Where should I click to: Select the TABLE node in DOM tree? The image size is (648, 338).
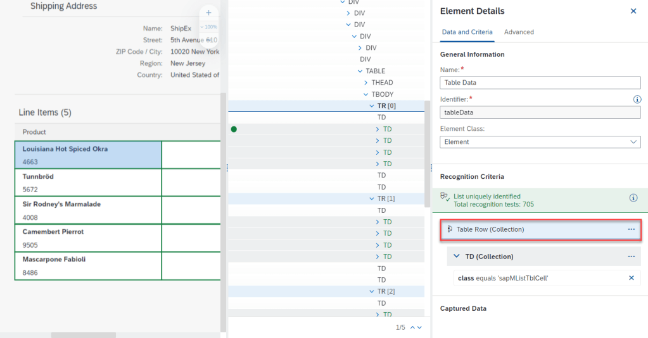(375, 71)
